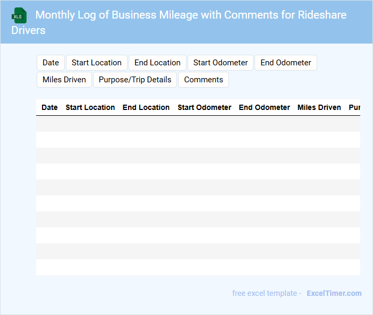
Task: Select the Date tag button
Action: point(50,63)
